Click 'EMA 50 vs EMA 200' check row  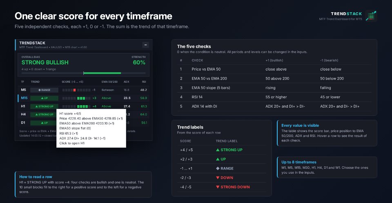[x=274, y=78]
